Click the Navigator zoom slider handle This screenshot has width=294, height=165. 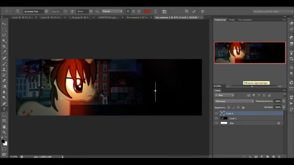coord(252,87)
